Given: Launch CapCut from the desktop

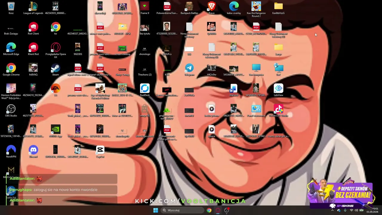Looking at the screenshot, I should 100,152.
